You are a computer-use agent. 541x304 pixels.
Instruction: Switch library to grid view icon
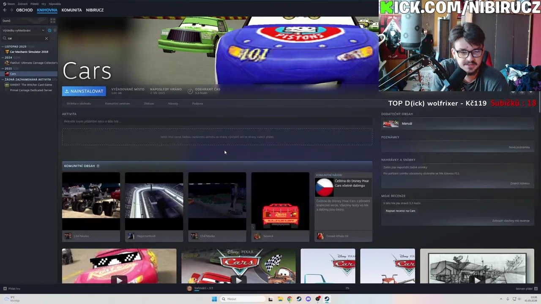click(x=53, y=20)
